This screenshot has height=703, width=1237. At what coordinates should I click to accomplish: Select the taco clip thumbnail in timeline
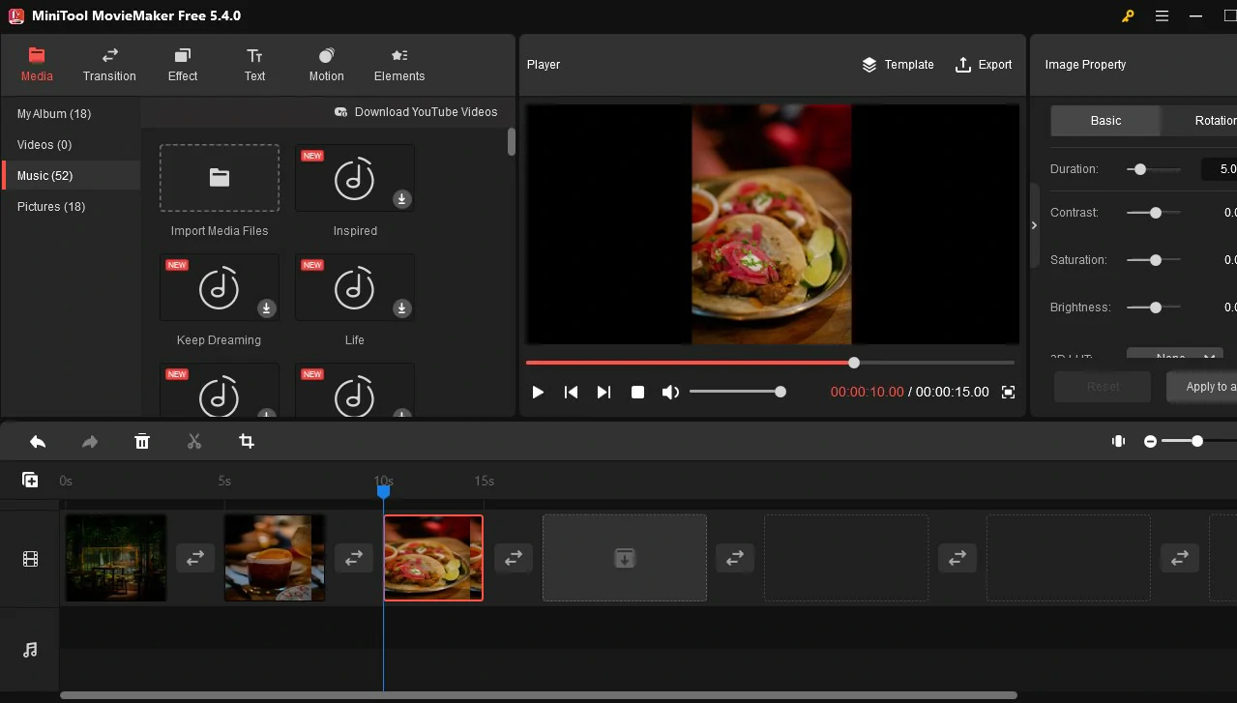(433, 558)
